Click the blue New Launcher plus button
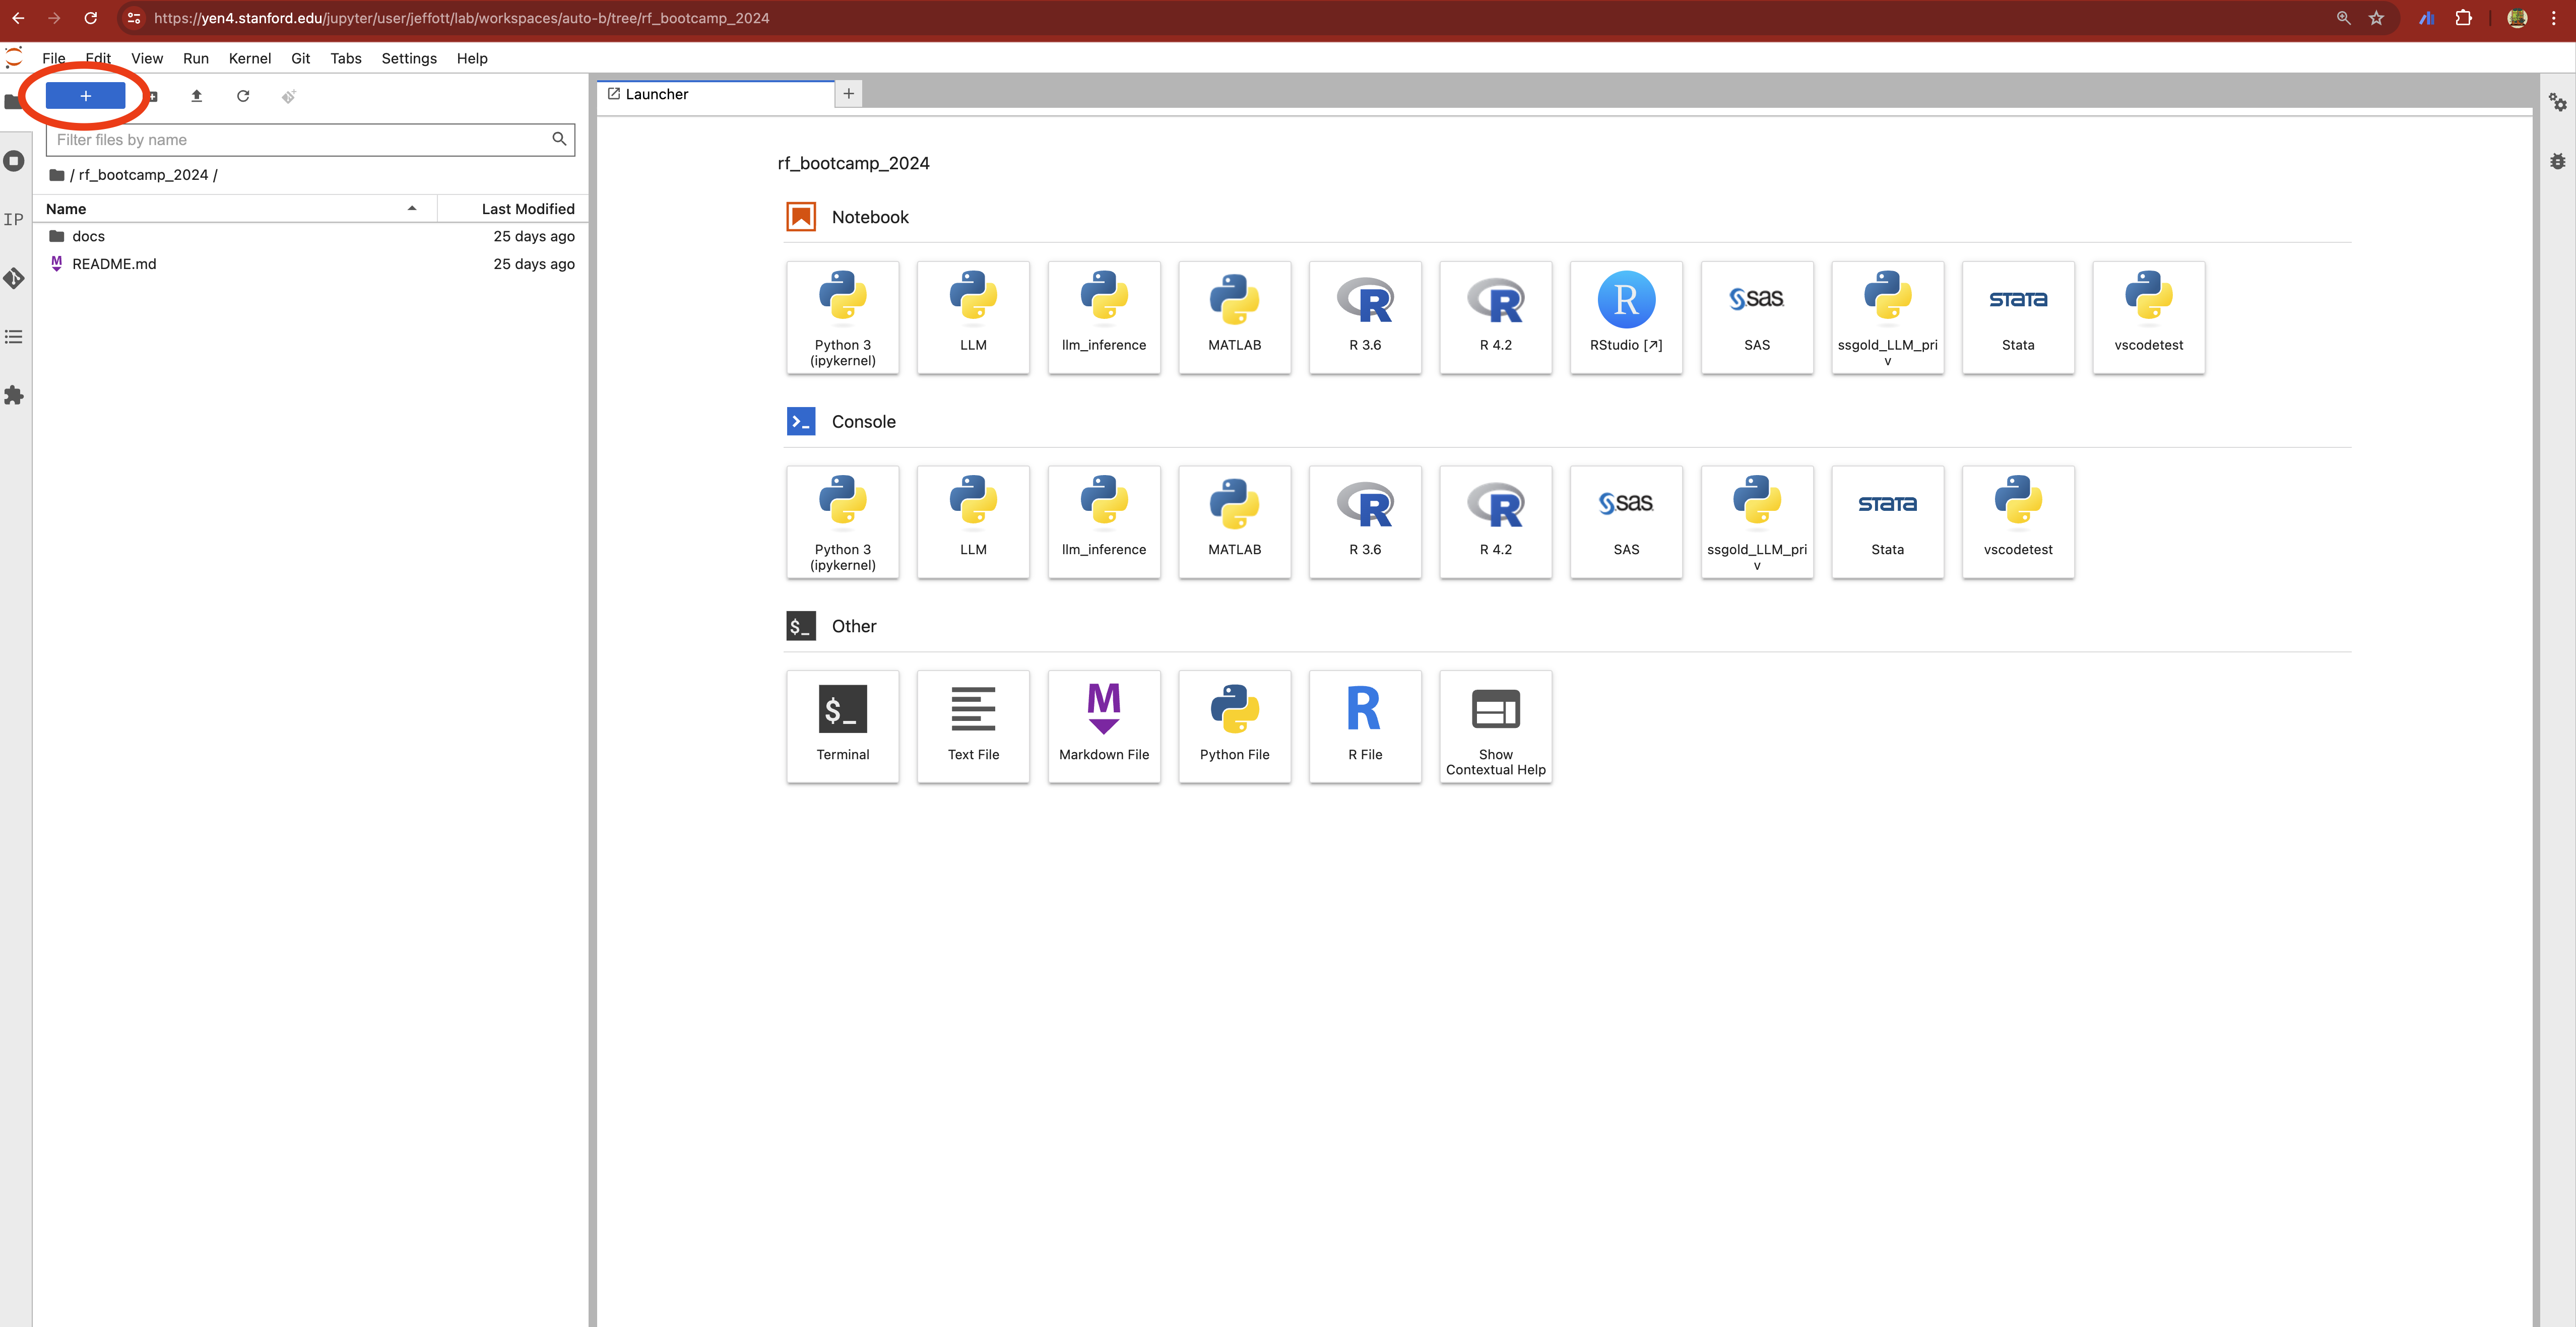Image resolution: width=2576 pixels, height=1327 pixels. [86, 96]
